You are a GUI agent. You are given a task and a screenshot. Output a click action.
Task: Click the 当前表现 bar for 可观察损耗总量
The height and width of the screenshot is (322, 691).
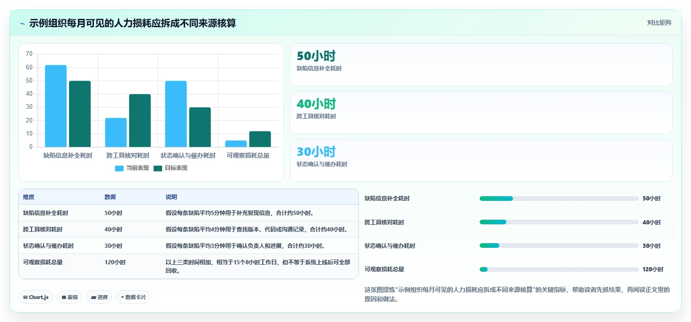pos(236,144)
